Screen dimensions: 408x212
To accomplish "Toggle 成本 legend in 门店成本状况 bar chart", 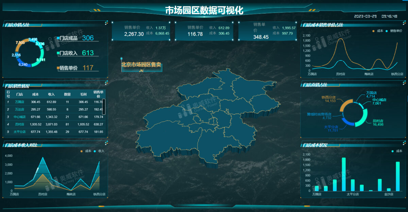I will click(x=397, y=151).
